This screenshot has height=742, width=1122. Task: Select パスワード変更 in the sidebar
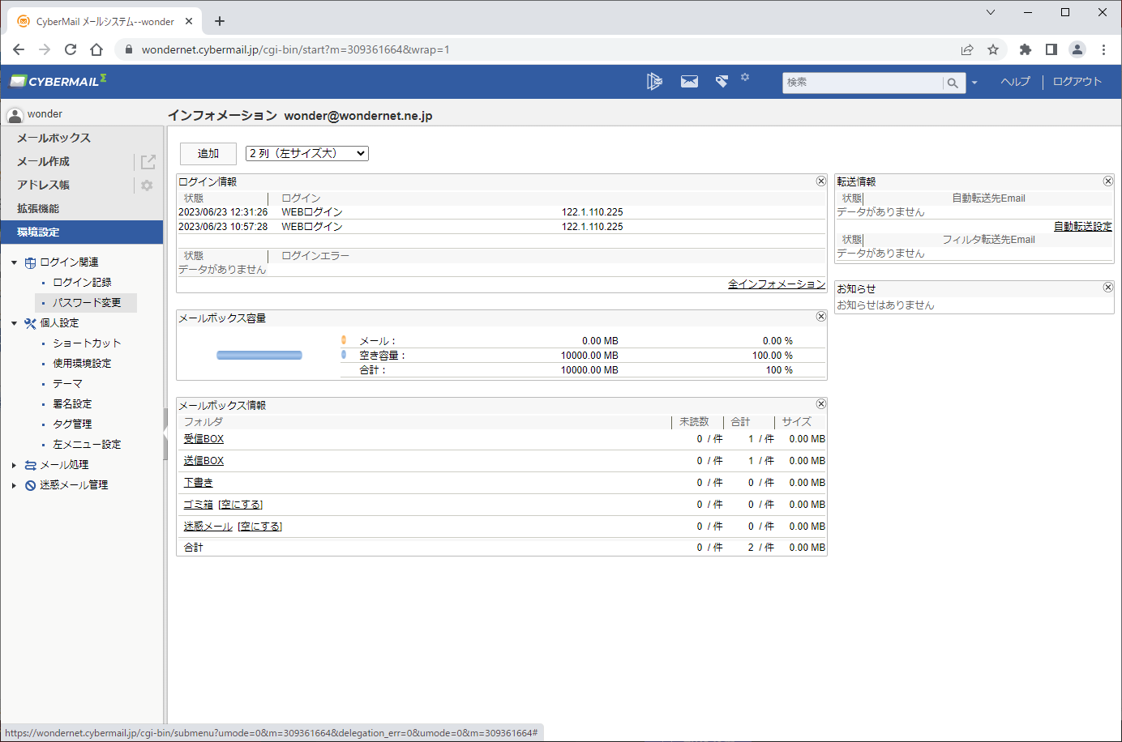click(87, 303)
